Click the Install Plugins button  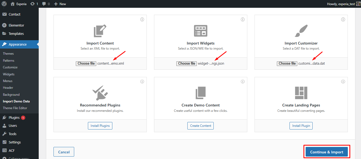pyautogui.click(x=100, y=126)
